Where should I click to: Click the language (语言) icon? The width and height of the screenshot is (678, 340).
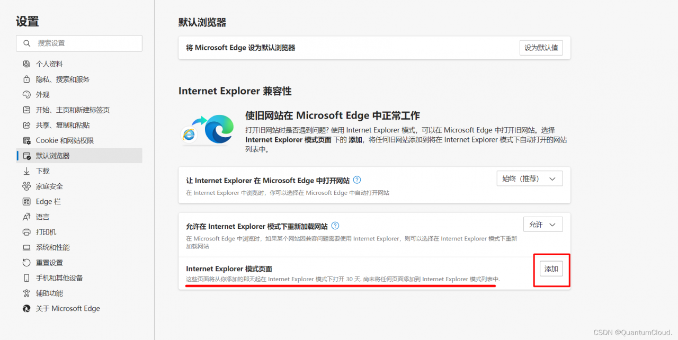[x=26, y=217]
